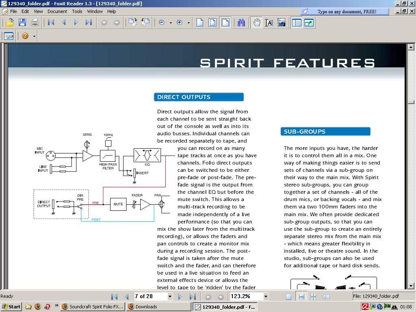Switch to the Downloads taskbar window

[159, 307]
